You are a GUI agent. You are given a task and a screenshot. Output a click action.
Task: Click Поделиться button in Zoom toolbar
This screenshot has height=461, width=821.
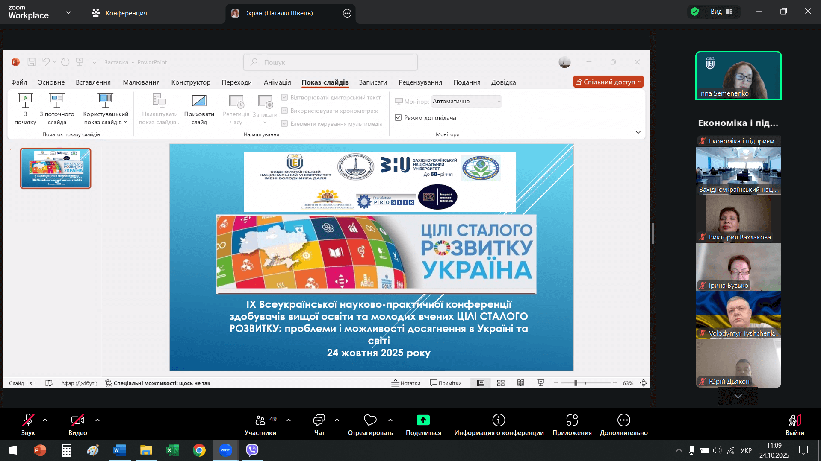pyautogui.click(x=423, y=423)
